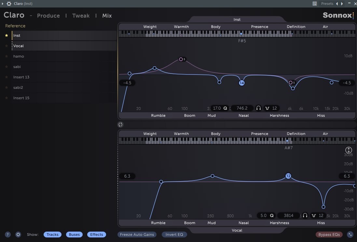
Task: Go to the next preset
Action: 342,4
